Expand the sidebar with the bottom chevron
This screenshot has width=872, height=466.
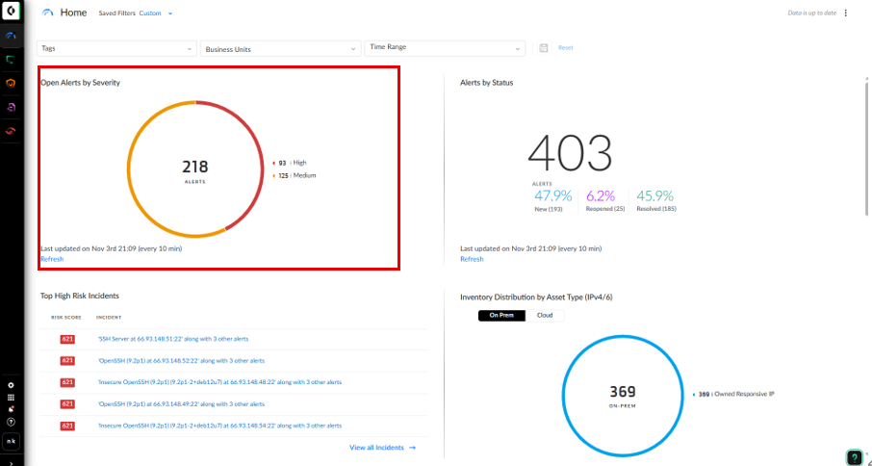[x=11, y=460]
